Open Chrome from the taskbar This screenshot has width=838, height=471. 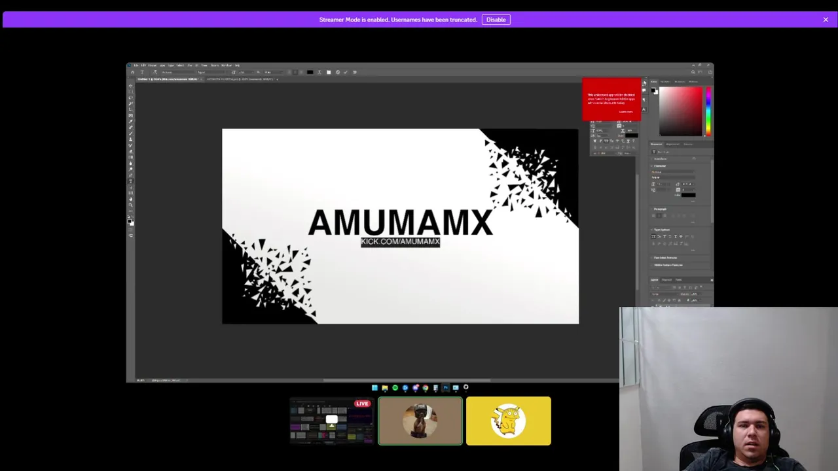coord(426,387)
